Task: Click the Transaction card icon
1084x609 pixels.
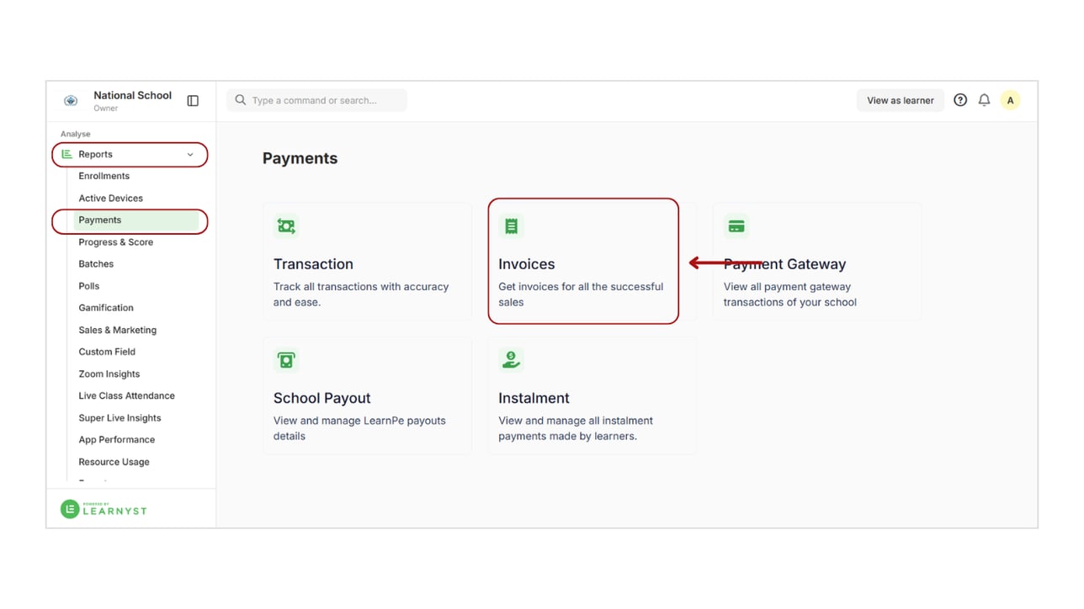Action: point(286,226)
